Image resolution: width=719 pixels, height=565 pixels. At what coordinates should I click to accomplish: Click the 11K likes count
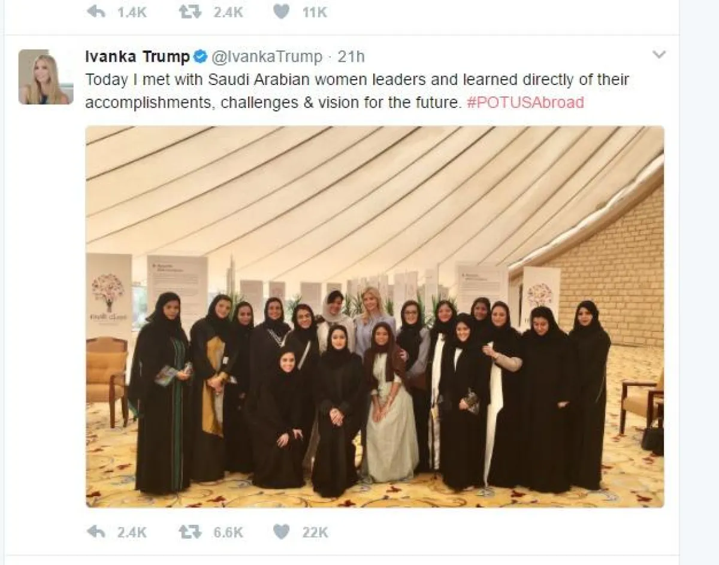click(315, 12)
